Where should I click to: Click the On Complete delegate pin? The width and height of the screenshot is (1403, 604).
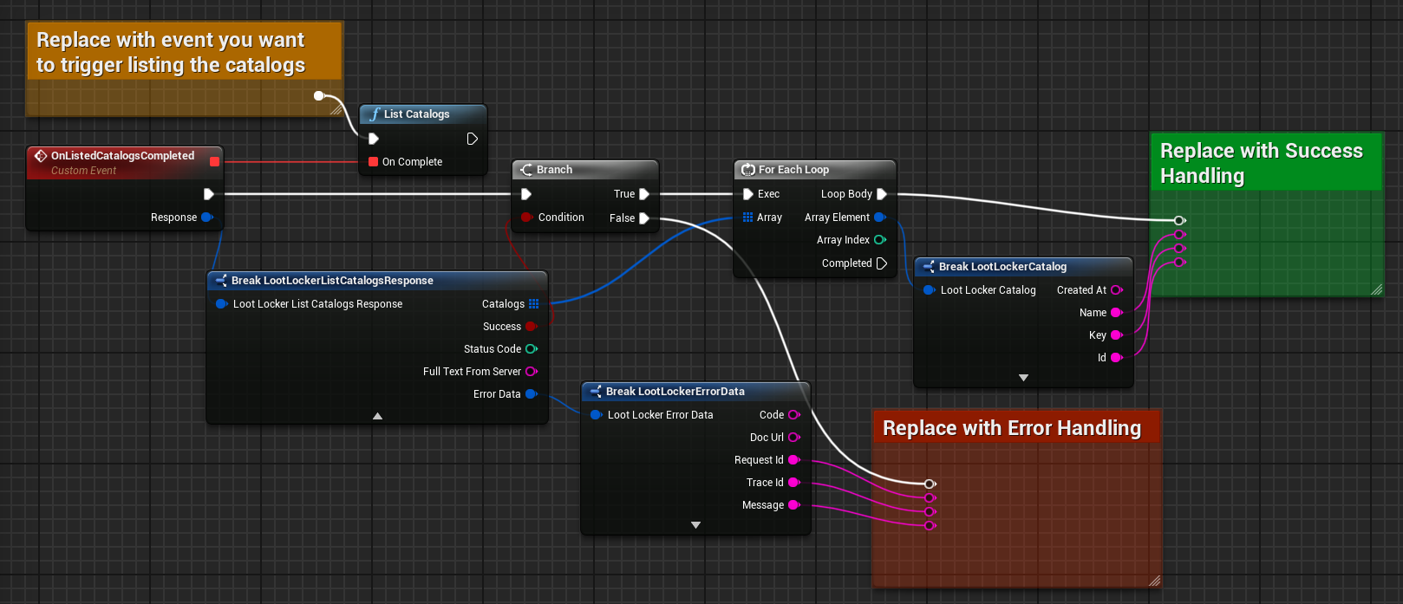(373, 162)
